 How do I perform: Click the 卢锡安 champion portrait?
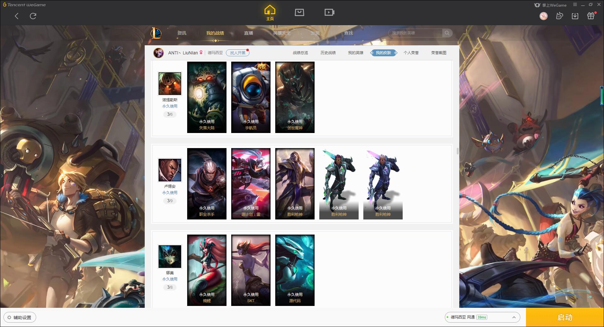170,170
